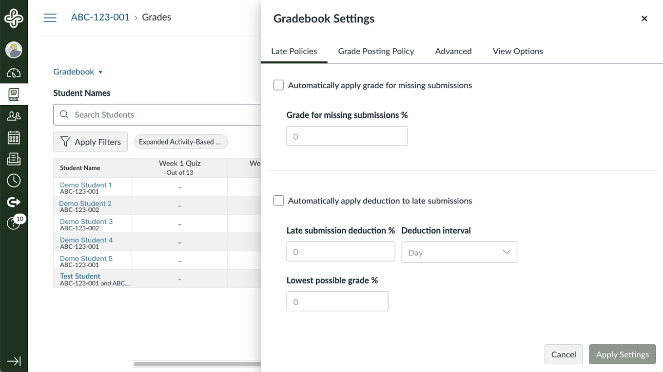Click the horizontal gradebook scrollbar

[195, 363]
